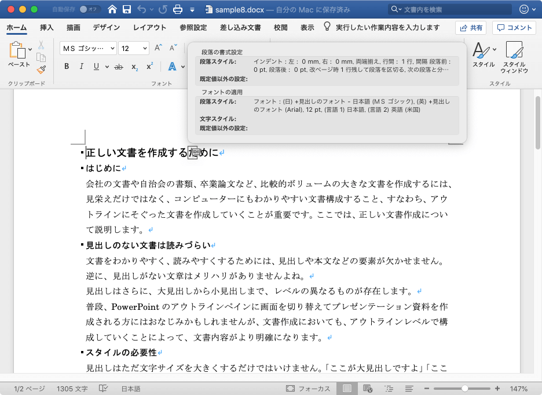Screen dimensions: 542x395
Task: Toggle Superscript formatting
Action: [149, 67]
